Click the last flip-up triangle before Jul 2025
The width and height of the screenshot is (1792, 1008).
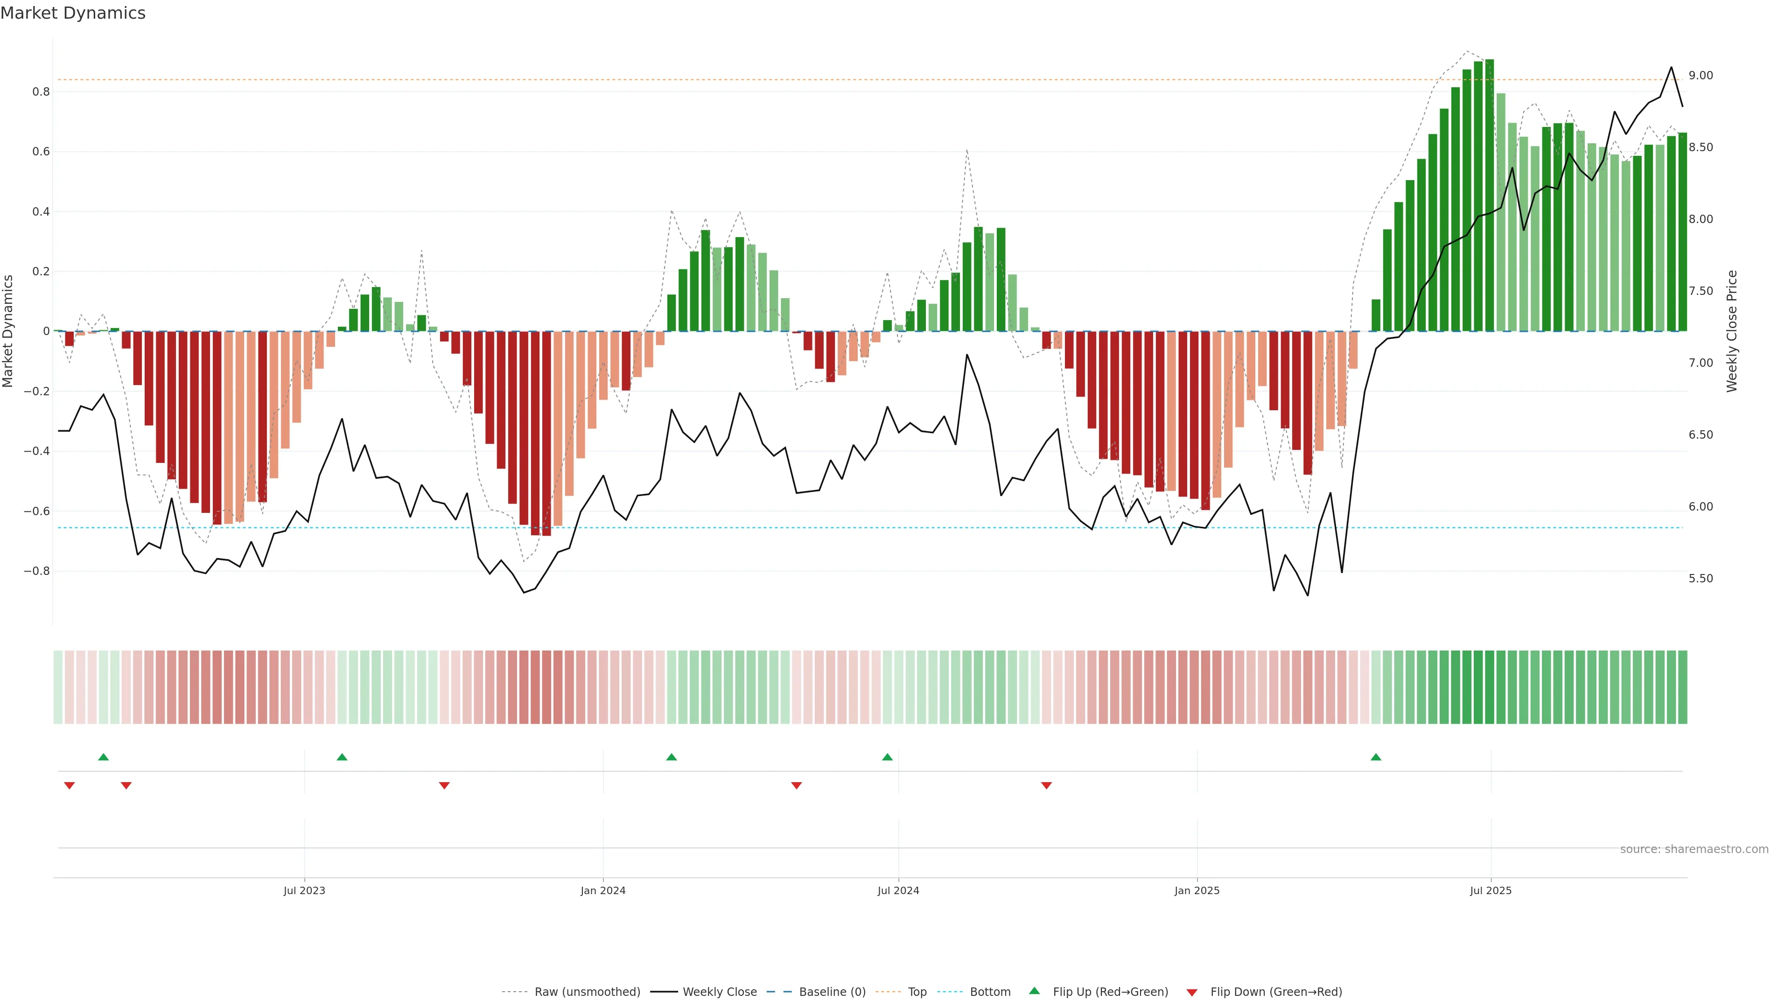point(1375,757)
